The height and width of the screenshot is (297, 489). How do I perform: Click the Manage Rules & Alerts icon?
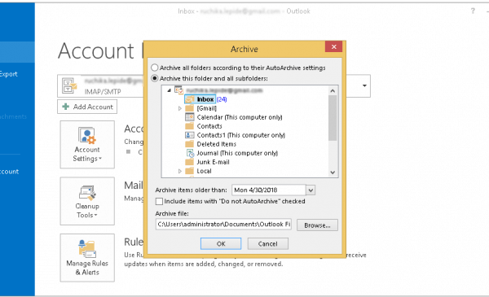tap(87, 249)
